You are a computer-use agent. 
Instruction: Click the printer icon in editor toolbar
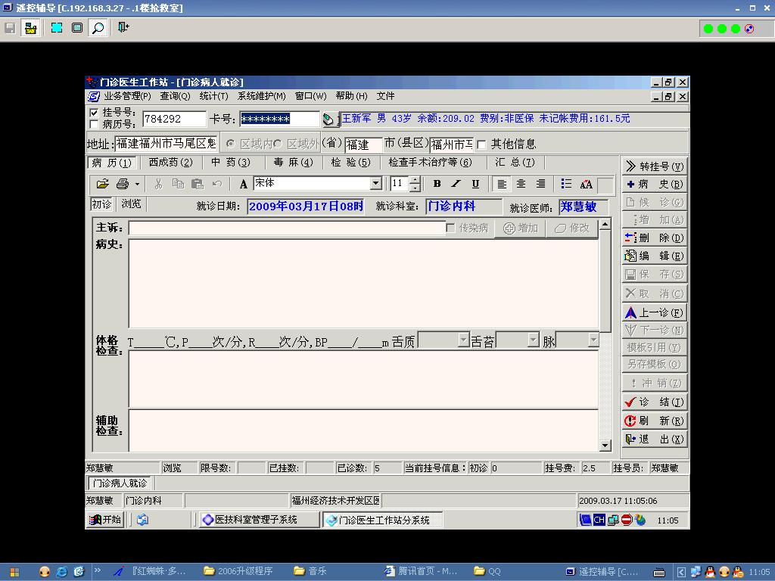coord(123,184)
